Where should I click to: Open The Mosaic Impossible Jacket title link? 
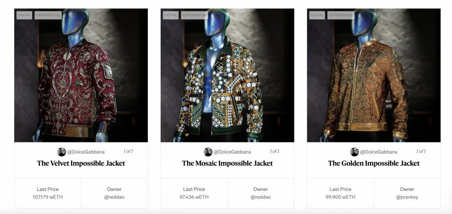click(x=227, y=163)
